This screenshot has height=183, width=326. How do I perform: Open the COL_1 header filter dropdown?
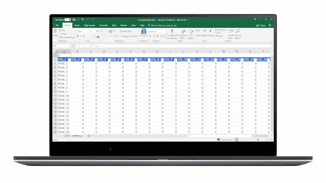coord(69,60)
